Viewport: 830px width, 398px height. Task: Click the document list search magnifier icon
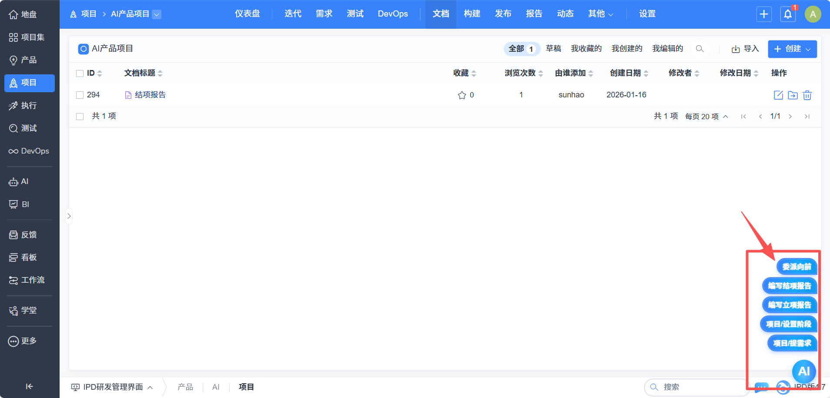pyautogui.click(x=699, y=49)
